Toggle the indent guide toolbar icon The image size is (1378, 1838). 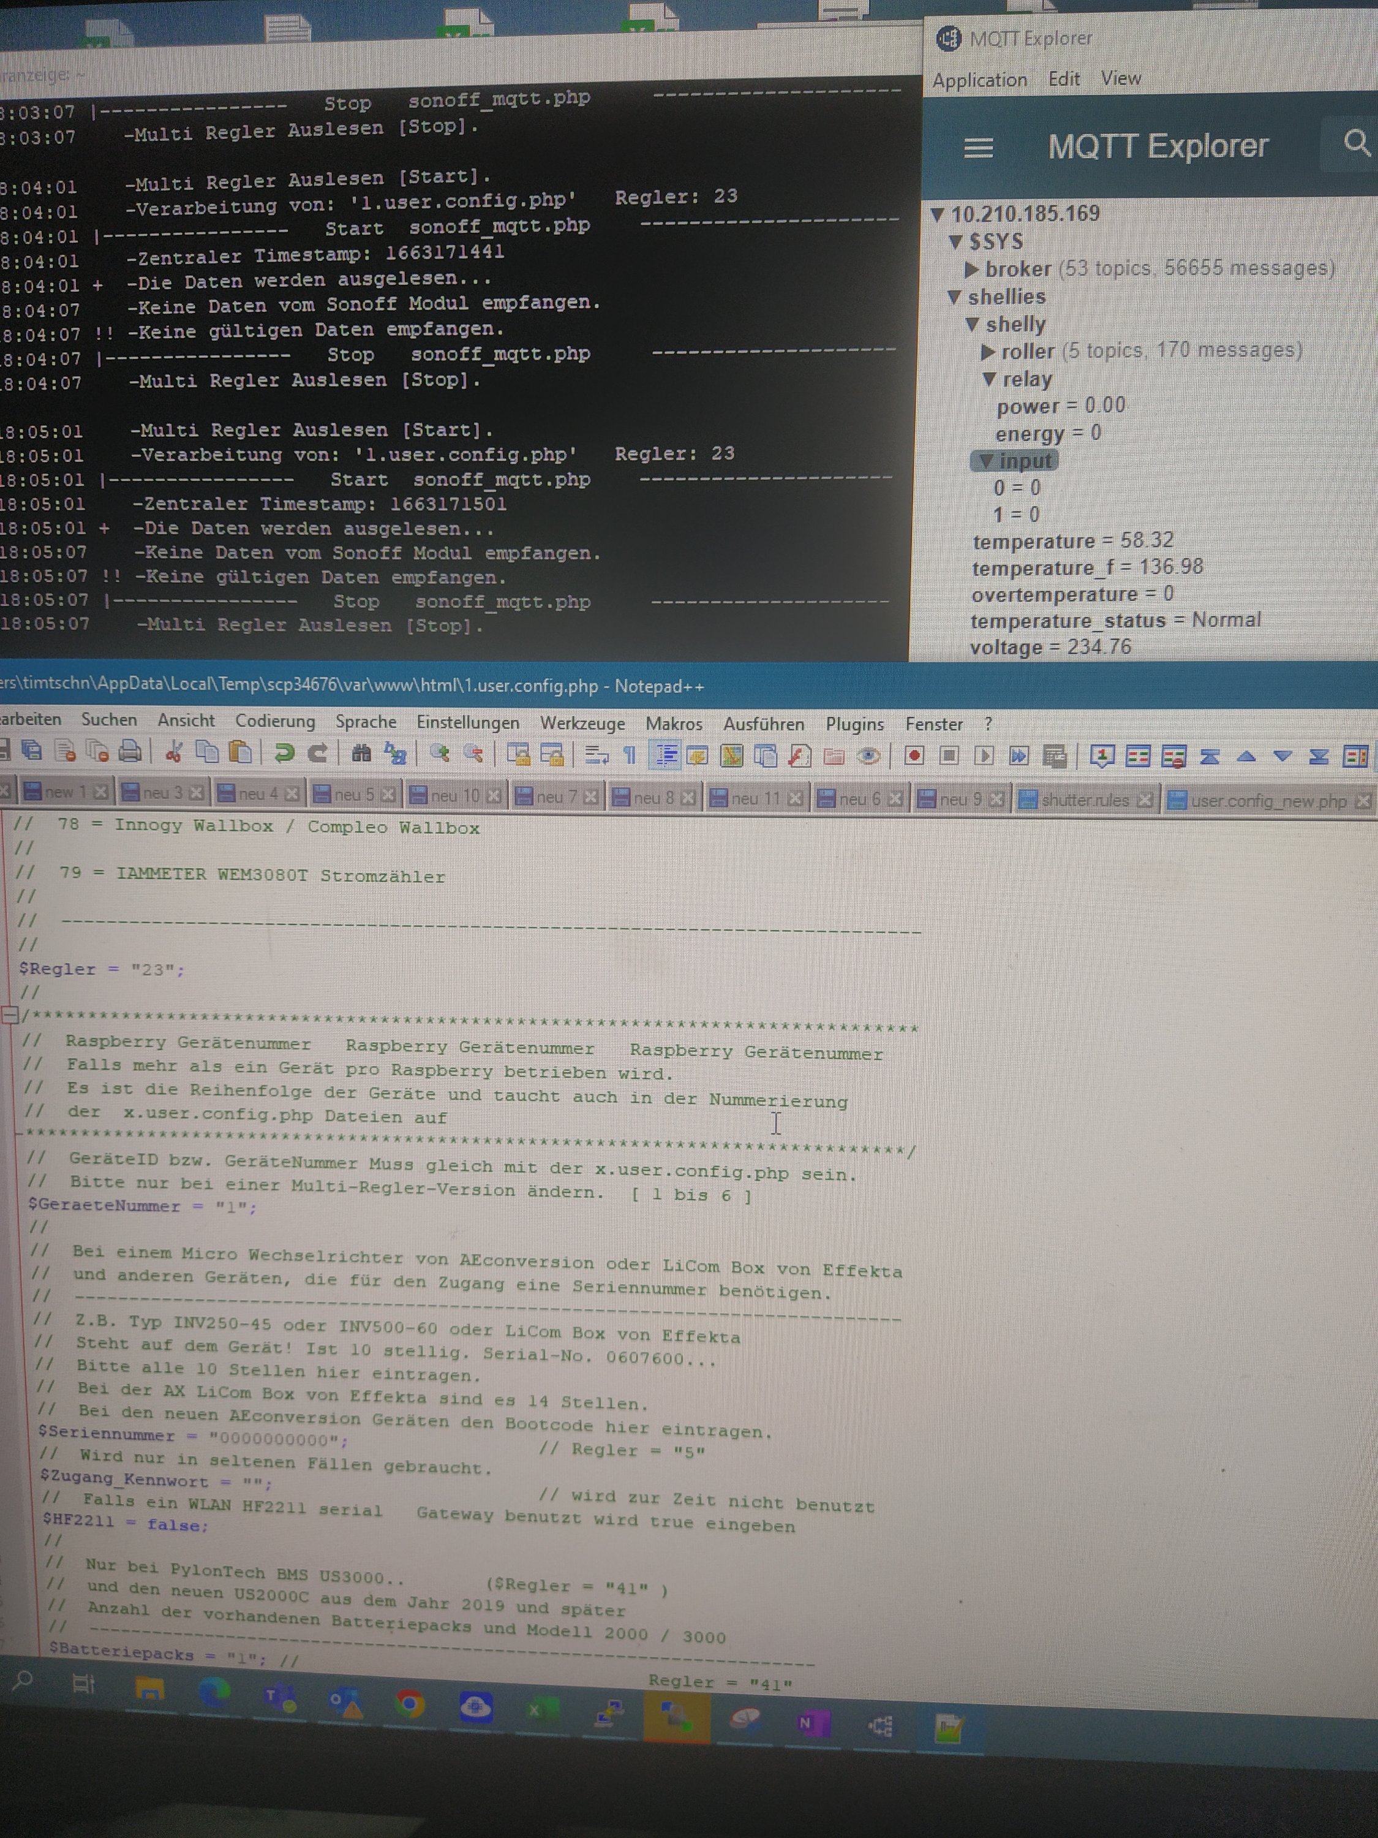[x=666, y=754]
